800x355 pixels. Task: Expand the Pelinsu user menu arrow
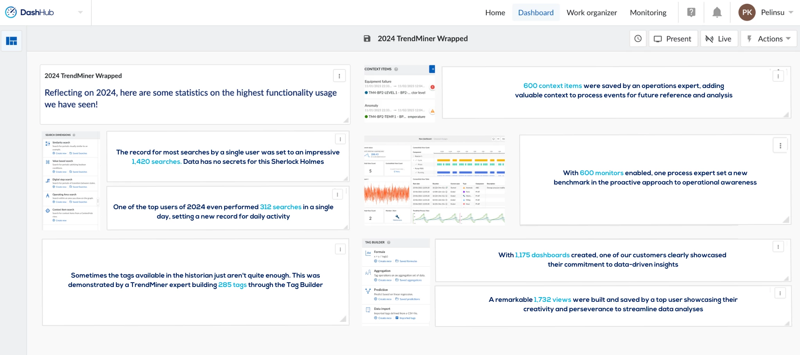pyautogui.click(x=791, y=13)
